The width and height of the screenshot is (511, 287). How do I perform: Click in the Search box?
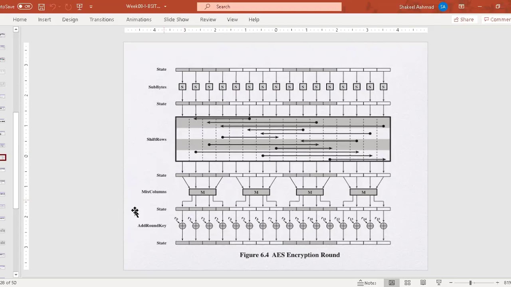269,6
